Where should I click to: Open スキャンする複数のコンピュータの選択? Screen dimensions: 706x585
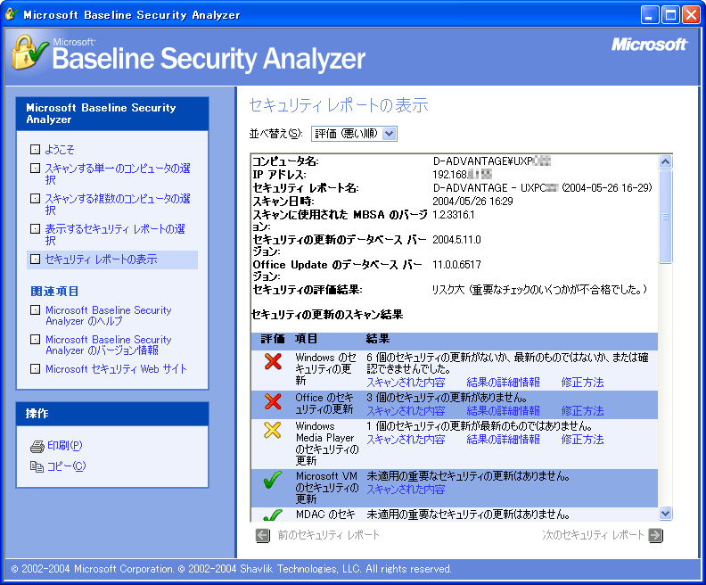(118, 204)
